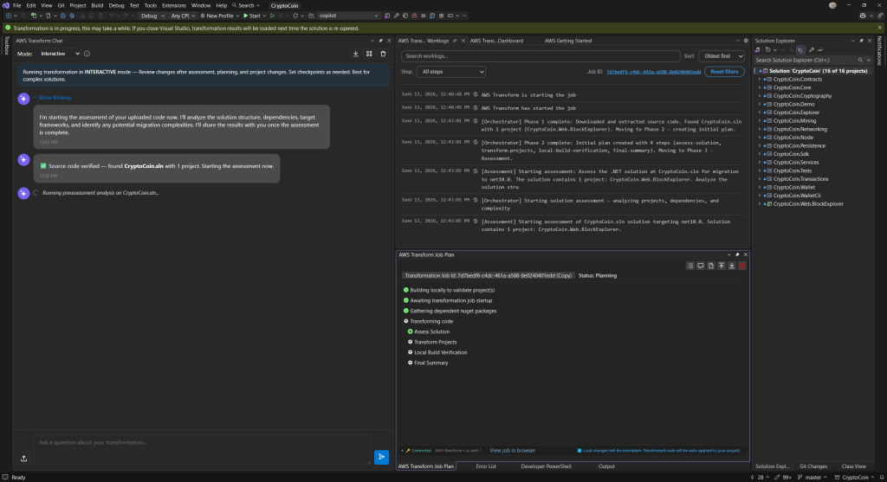Click the switch views icon in Solution Explorer toolbar
The height and width of the screenshot is (482, 887).
(757, 50)
